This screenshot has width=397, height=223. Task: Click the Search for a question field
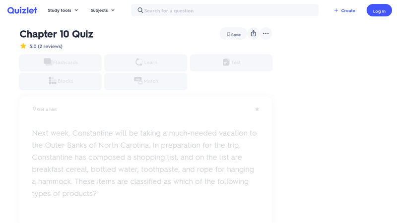pyautogui.click(x=228, y=10)
